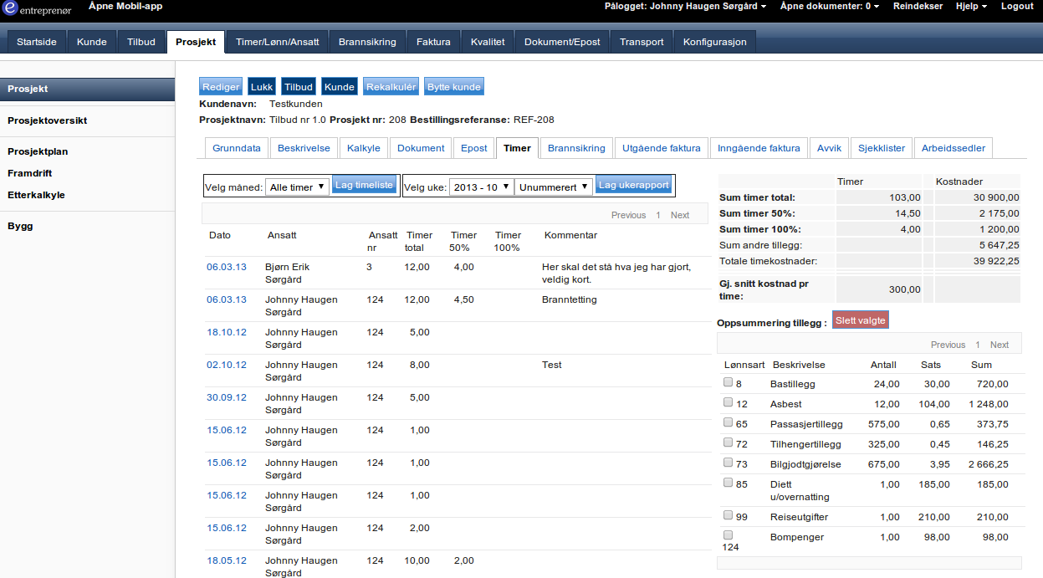Switch to the Avvik sub-tab
Image resolution: width=1043 pixels, height=578 pixels.
pos(830,148)
